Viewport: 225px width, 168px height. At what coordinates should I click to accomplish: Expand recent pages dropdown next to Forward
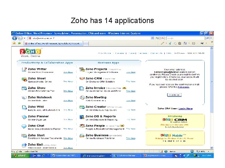[25, 38]
